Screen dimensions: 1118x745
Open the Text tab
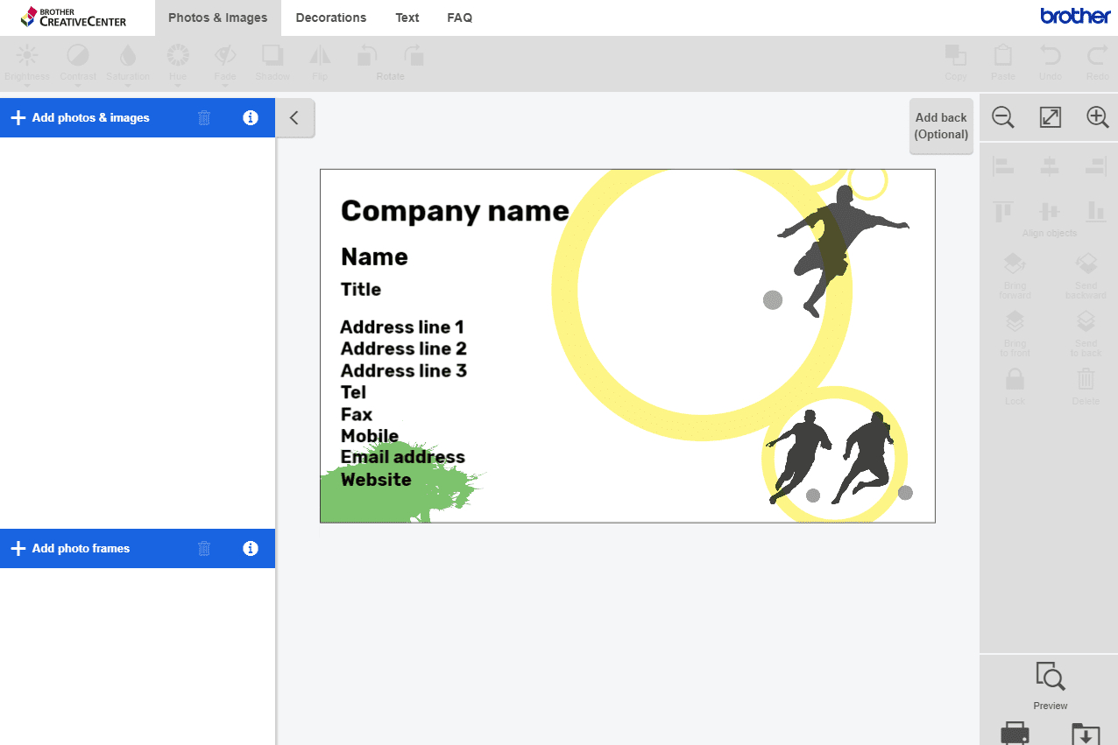(x=407, y=18)
